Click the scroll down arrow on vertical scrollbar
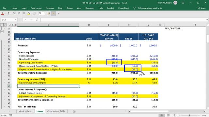This screenshot has height=117, width=209. [208, 108]
